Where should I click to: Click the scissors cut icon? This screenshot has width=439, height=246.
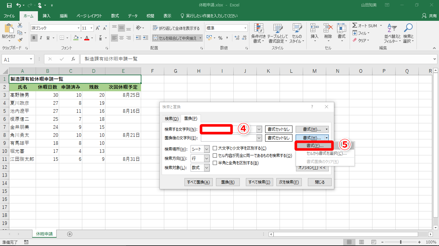[x=20, y=25]
